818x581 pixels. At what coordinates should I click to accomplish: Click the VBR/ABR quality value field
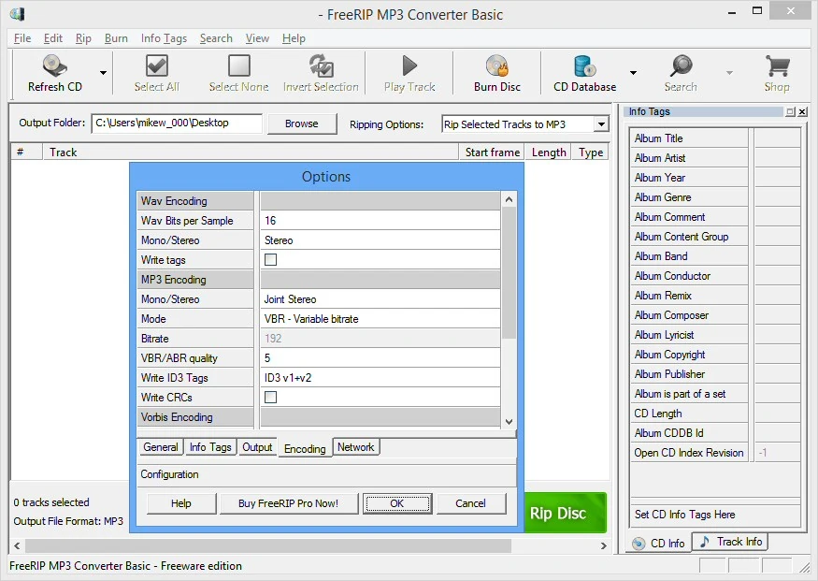point(380,358)
